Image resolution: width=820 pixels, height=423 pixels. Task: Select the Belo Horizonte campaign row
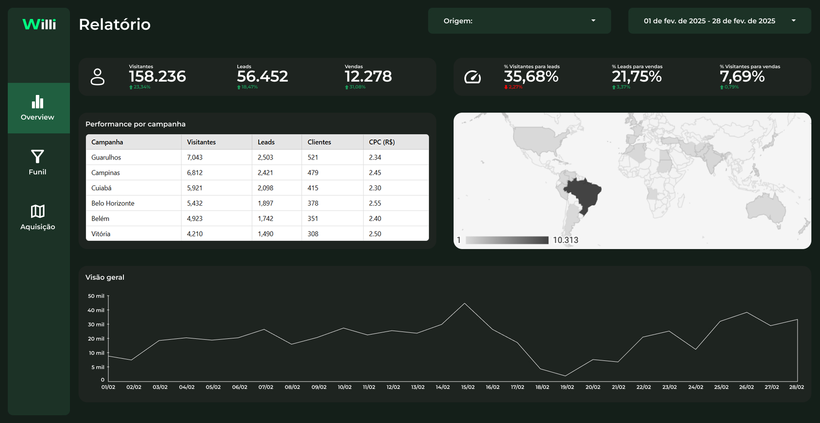coord(257,203)
